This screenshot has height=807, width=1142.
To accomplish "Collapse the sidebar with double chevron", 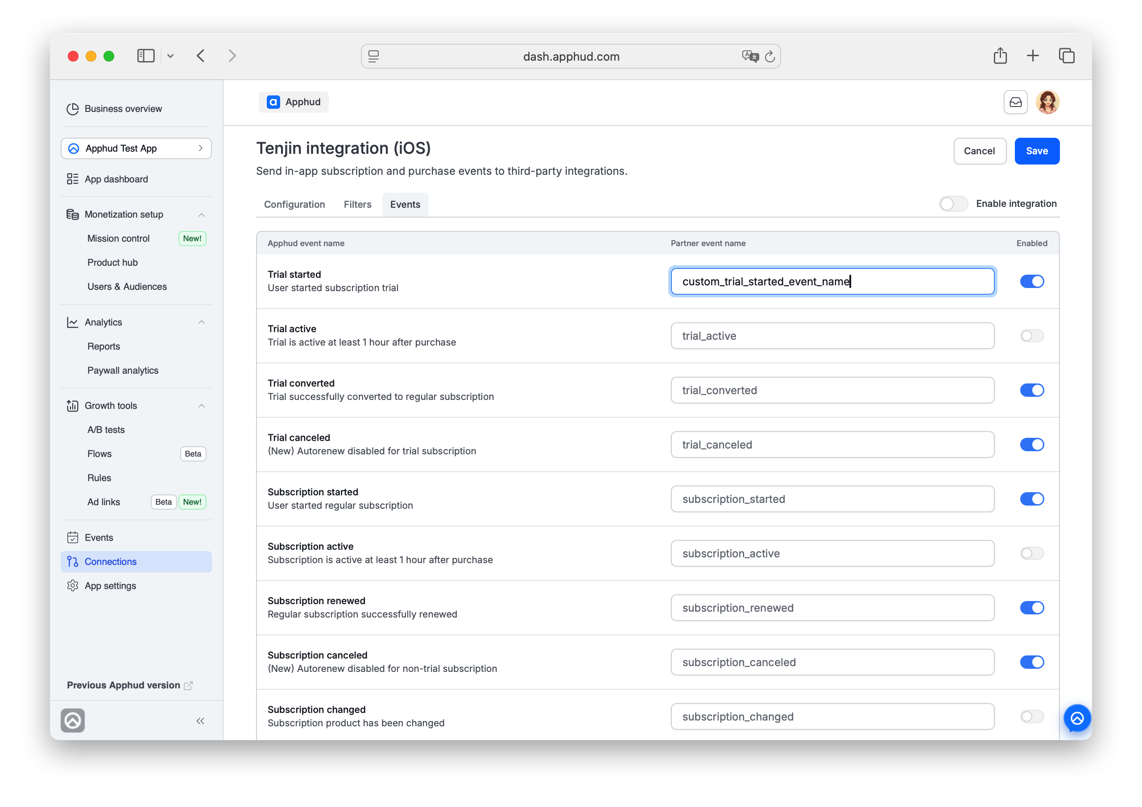I will [x=200, y=721].
